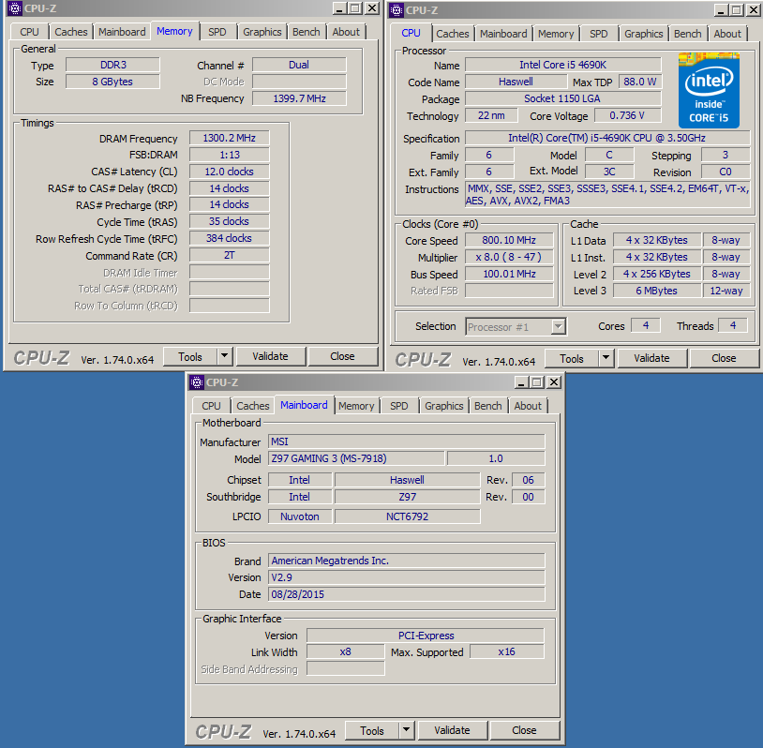Screen dimensions: 763x748
Task: Click the Level 3 cache value 6 MBytes
Action: tap(656, 291)
